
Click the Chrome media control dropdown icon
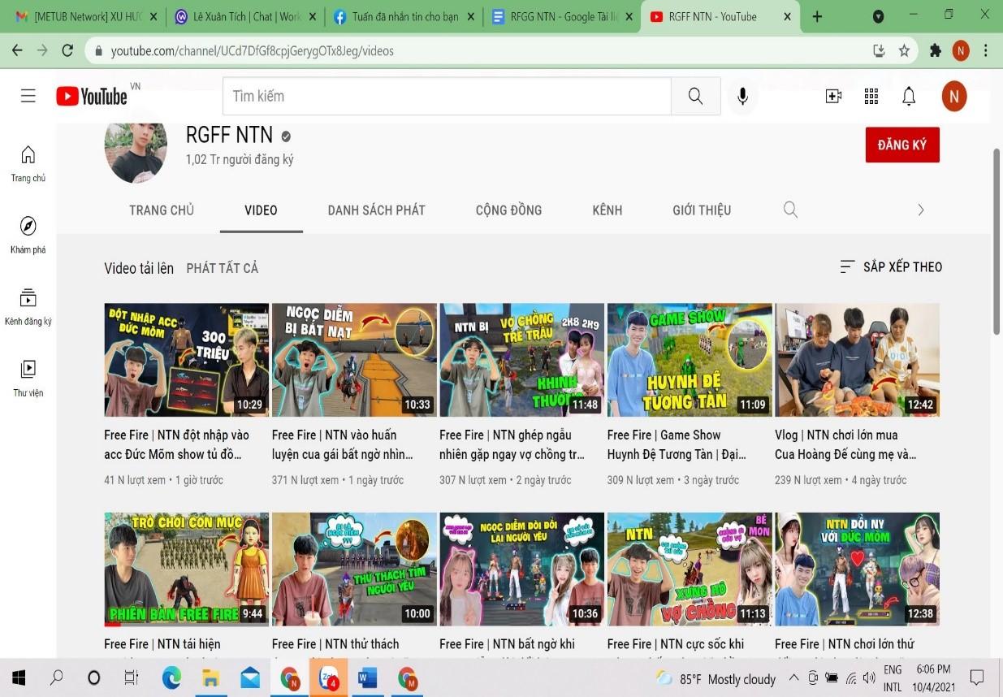tap(878, 16)
